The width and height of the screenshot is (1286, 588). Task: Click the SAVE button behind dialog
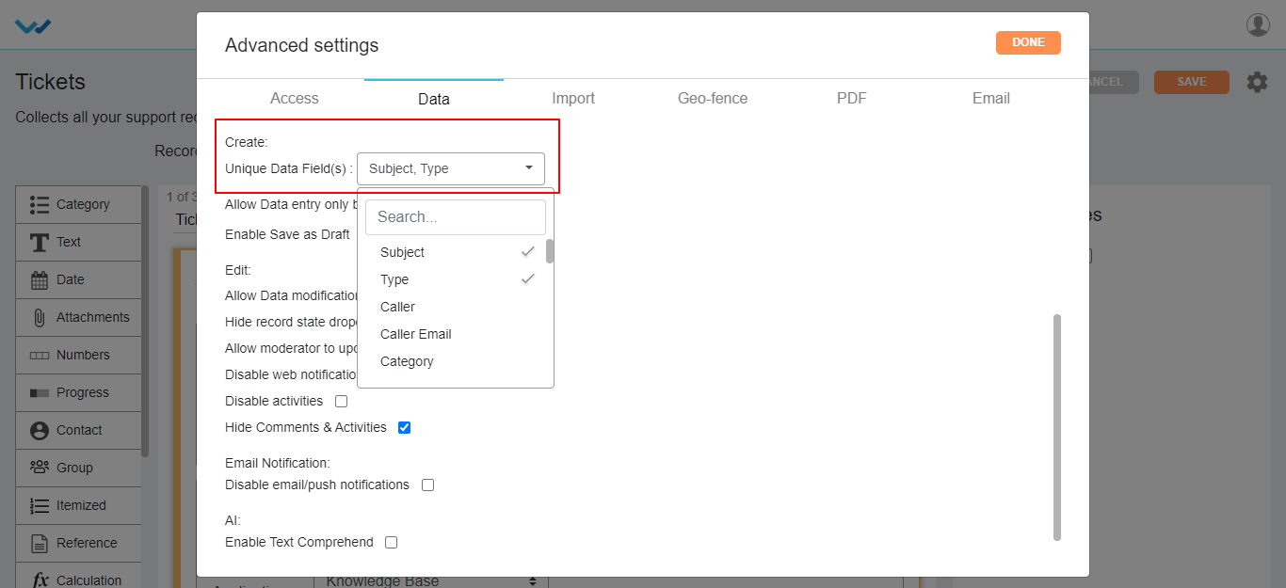click(x=1192, y=82)
